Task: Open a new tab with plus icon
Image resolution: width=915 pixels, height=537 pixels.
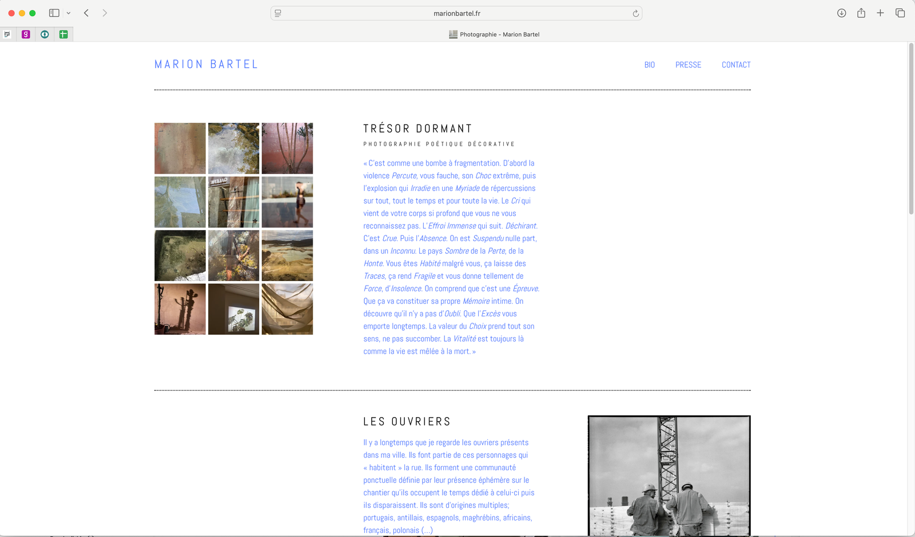Action: point(880,13)
